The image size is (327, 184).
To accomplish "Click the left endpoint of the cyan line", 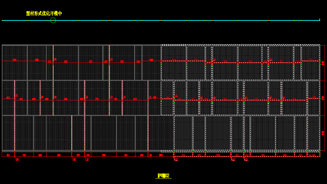I will [x=2, y=20].
